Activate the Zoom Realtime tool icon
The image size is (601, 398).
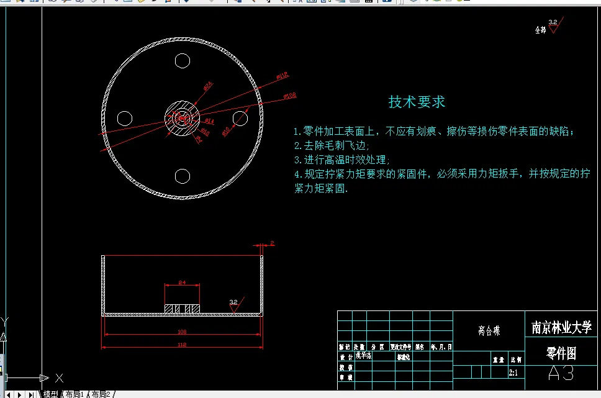[x=254, y=2]
